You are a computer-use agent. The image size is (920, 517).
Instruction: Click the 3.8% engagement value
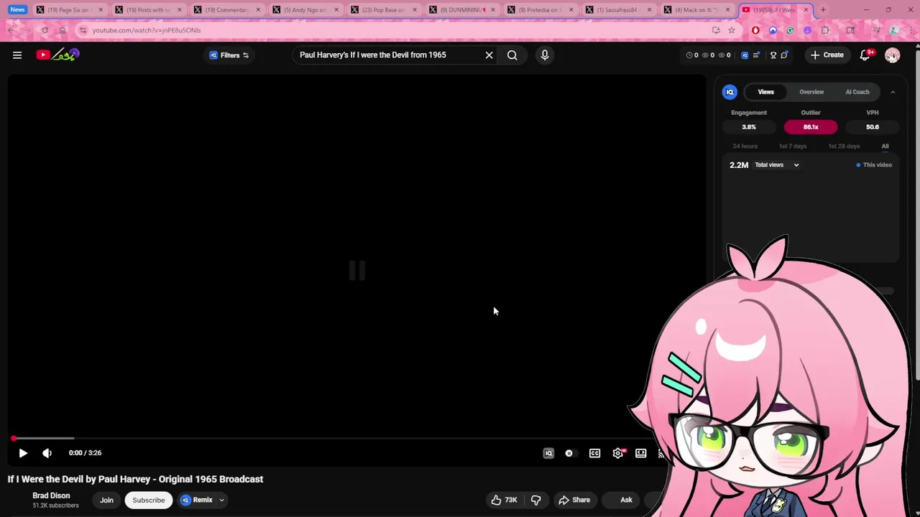pos(749,127)
